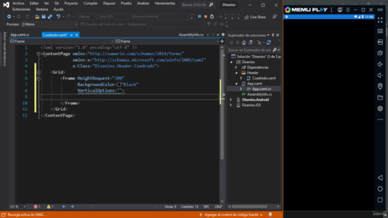Image resolution: width=388 pixels, height=218 pixels.
Task: Click MEmu volume up icon
Action: (380, 64)
